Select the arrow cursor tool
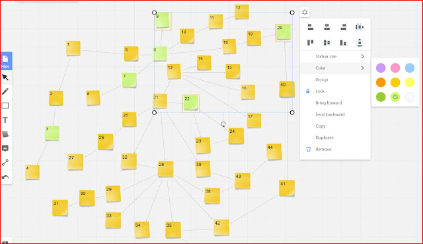Screen dimensions: 423x244 click(x=5, y=77)
